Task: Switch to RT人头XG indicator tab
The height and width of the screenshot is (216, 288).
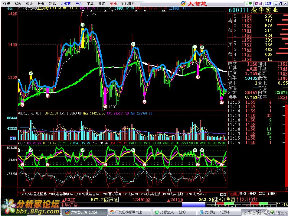Action: tap(131, 194)
